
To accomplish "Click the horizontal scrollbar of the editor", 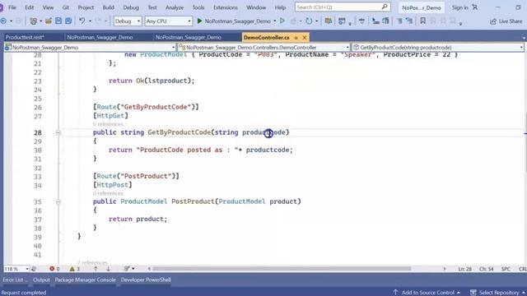I will coord(282,269).
